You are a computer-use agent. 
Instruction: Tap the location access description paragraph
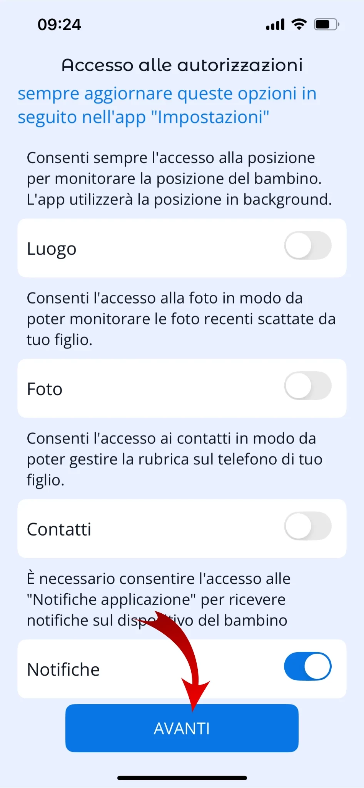(x=179, y=179)
